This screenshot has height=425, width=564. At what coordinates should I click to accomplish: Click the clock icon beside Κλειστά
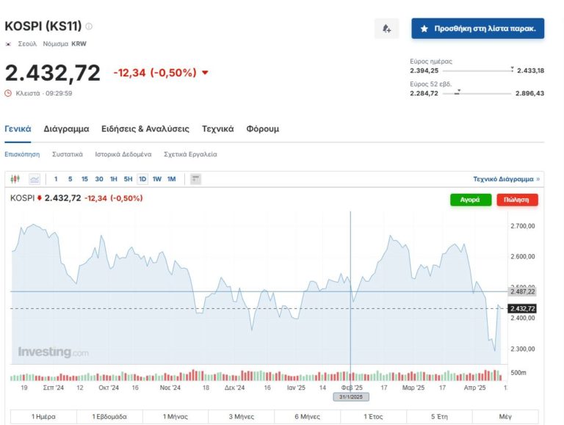point(9,93)
